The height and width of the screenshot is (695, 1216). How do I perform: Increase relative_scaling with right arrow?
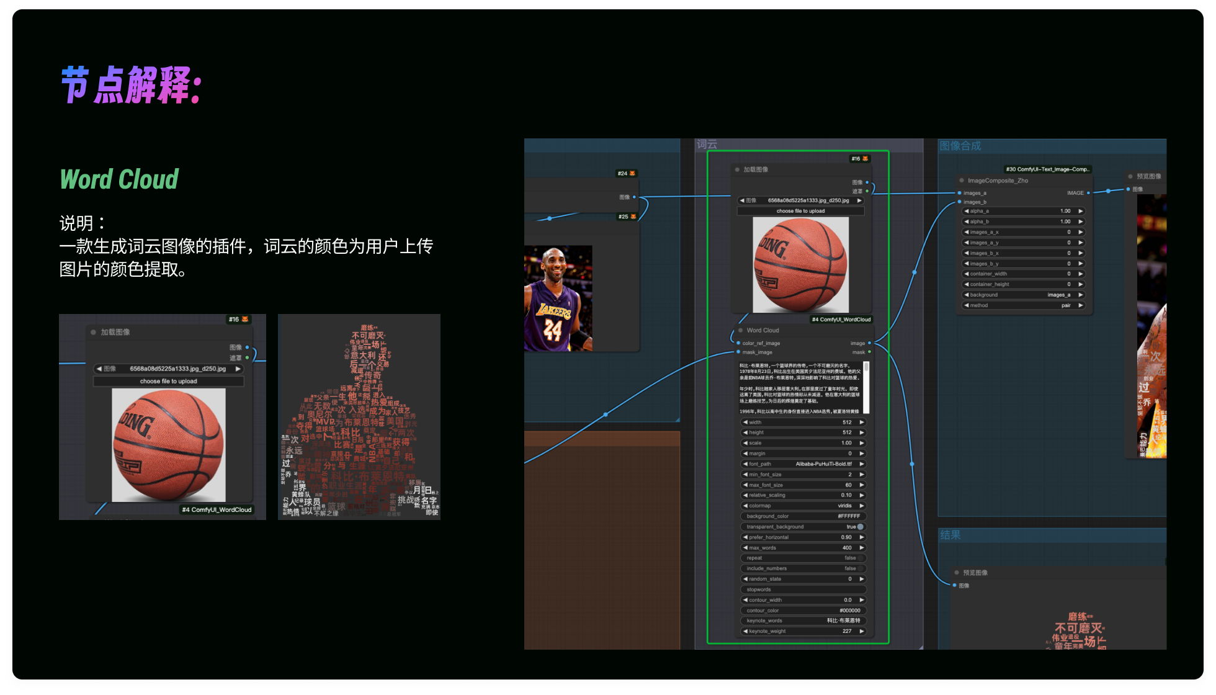point(861,495)
